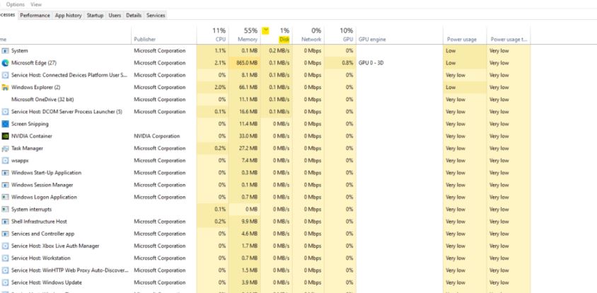
Task: Sort by Power usage column
Action: click(465, 35)
